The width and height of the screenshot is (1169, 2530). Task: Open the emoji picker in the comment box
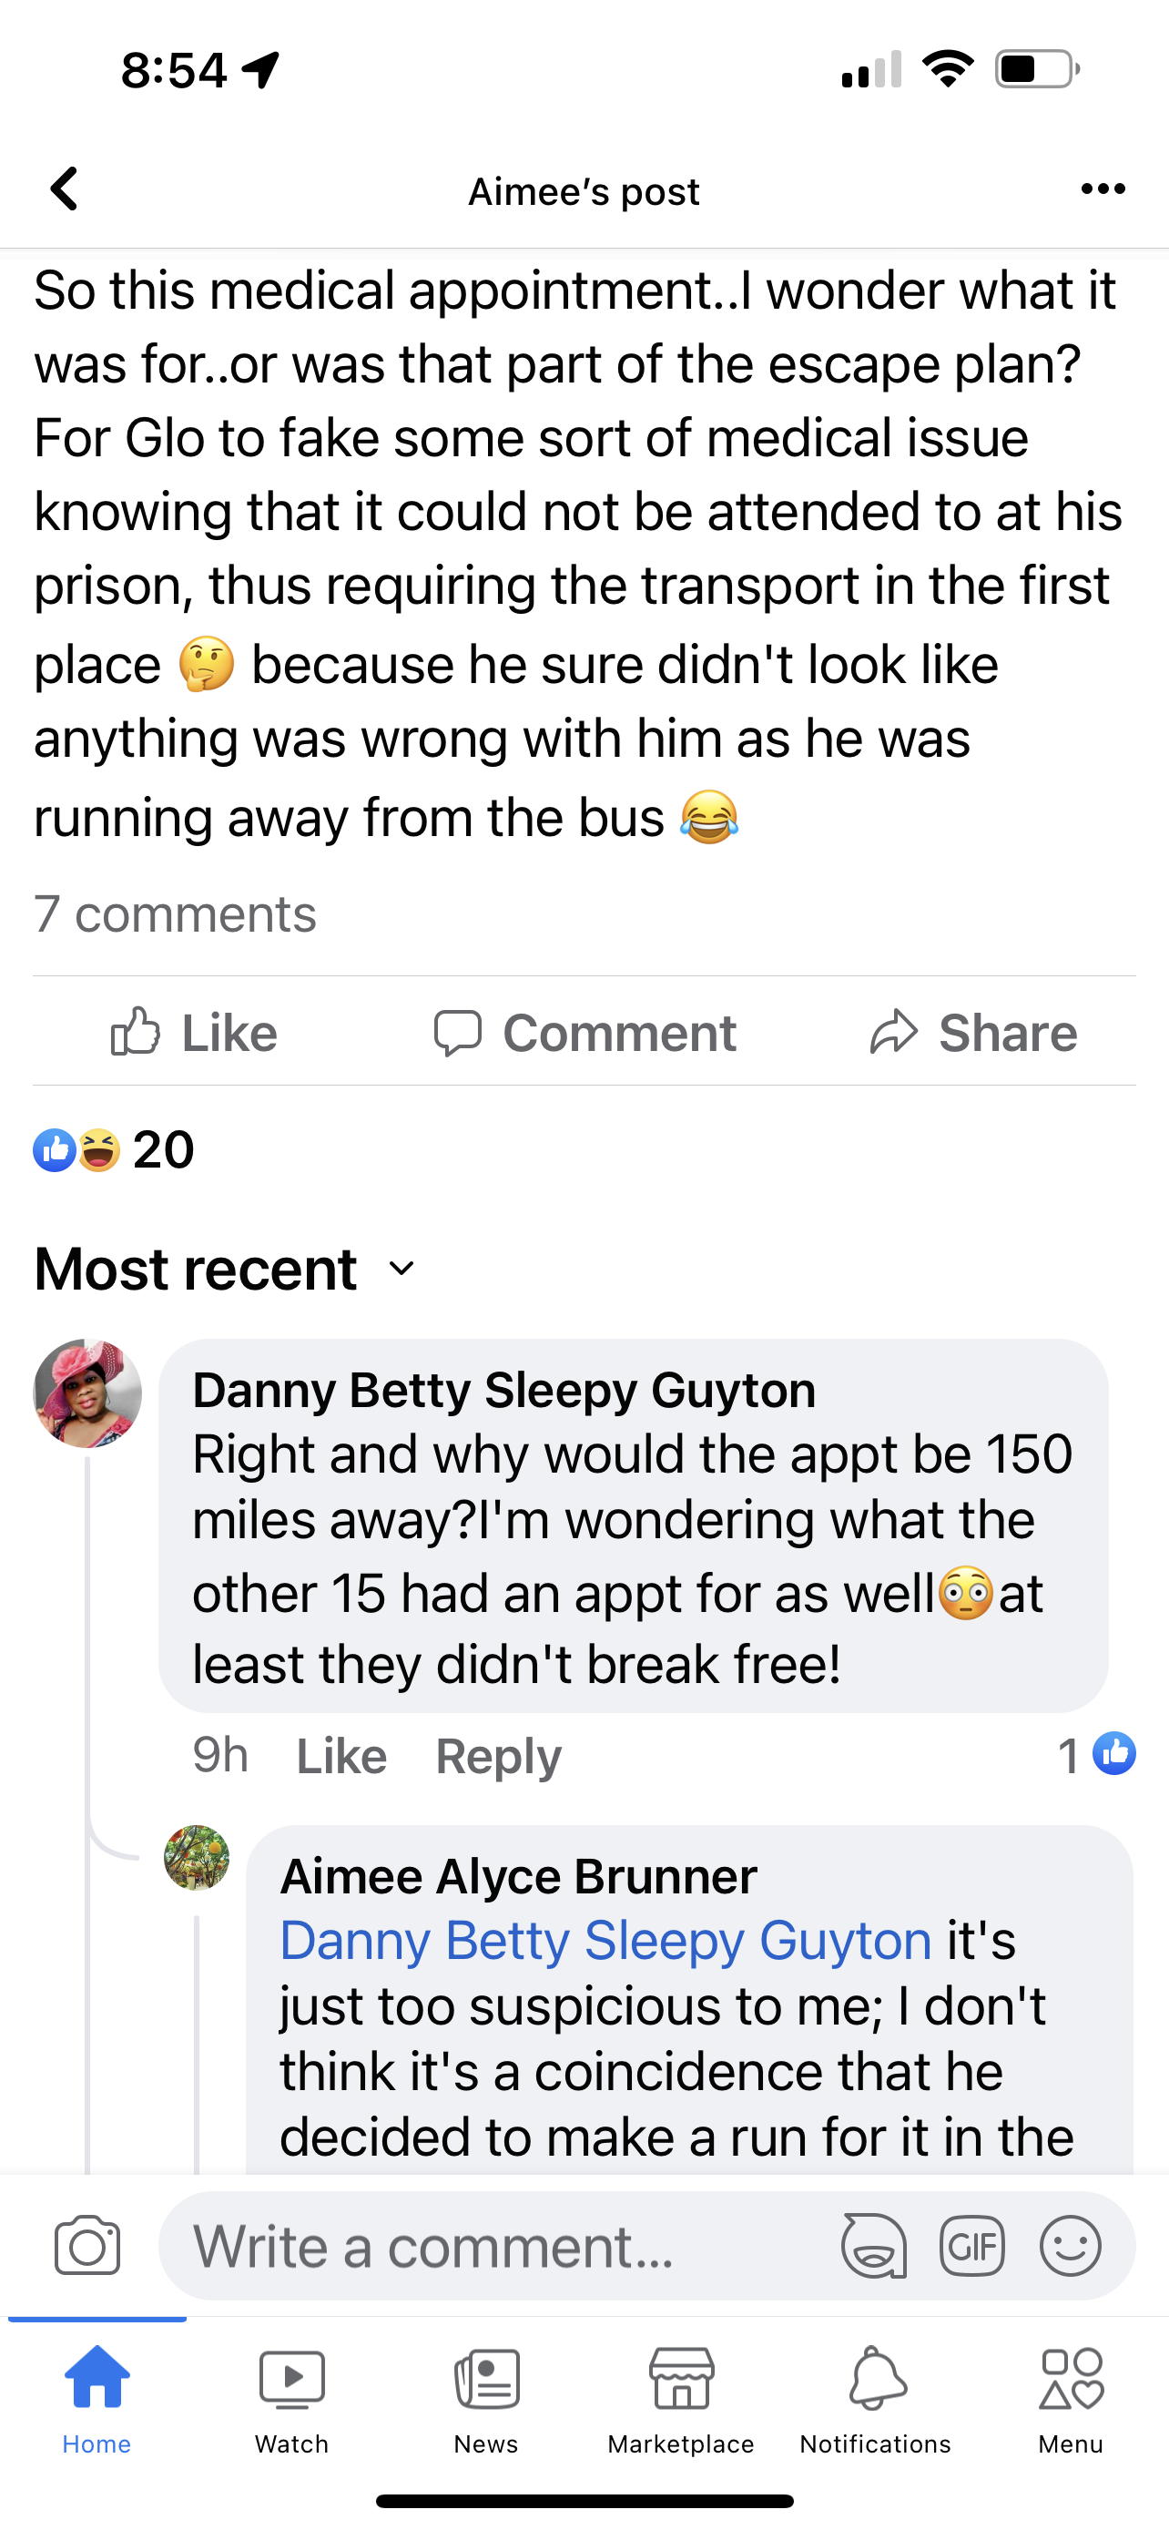pyautogui.click(x=1070, y=2245)
